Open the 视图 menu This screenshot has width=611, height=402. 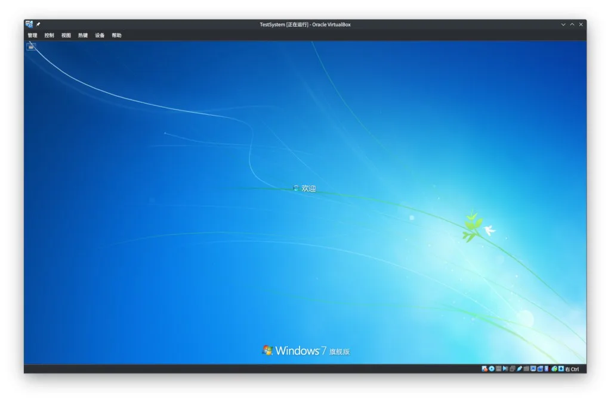pos(66,35)
